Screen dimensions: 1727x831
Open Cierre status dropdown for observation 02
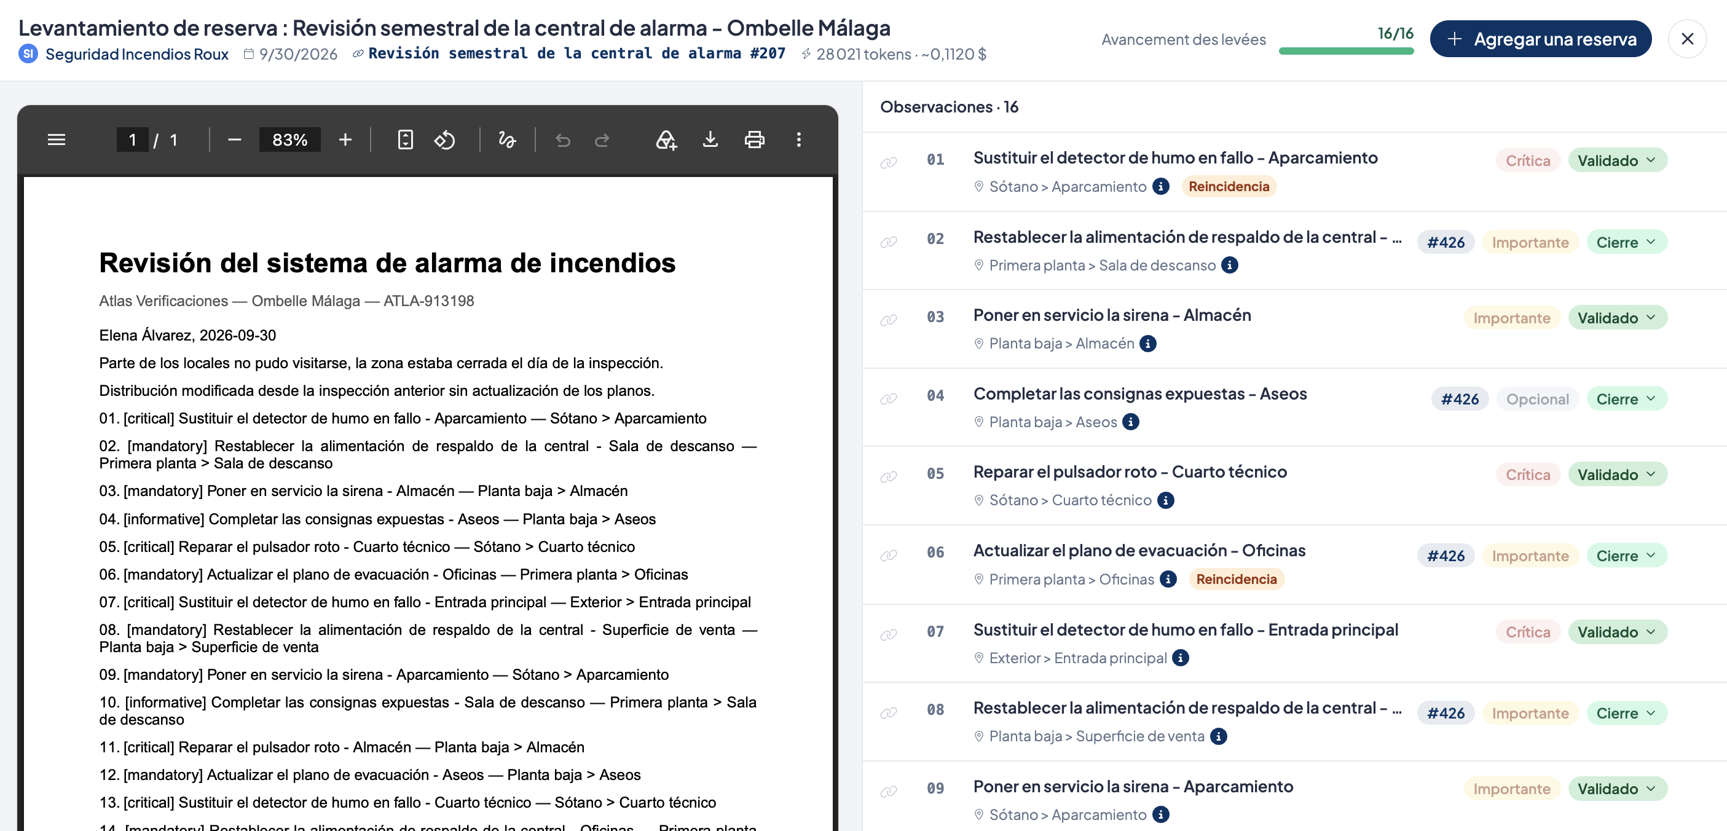[x=1626, y=242]
